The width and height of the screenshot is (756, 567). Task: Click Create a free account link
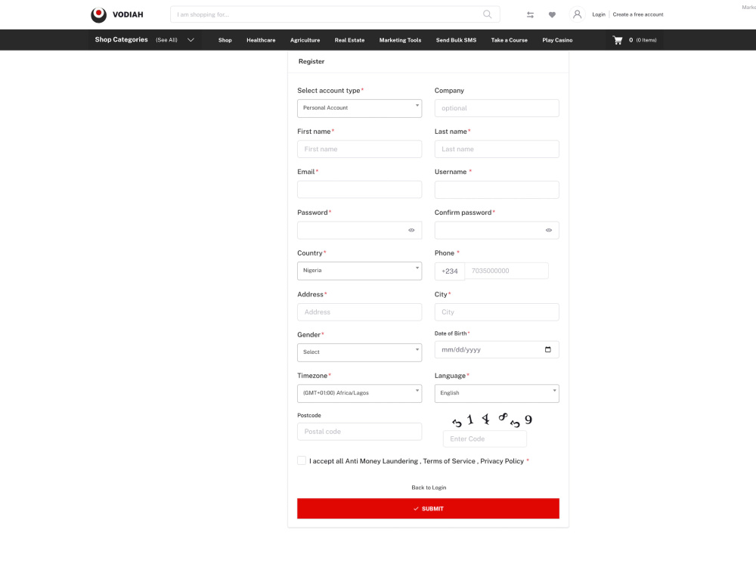pos(638,14)
